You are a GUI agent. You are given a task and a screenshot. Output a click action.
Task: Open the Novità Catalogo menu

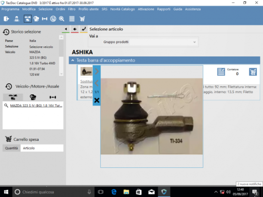pyautogui.click(x=122, y=9)
